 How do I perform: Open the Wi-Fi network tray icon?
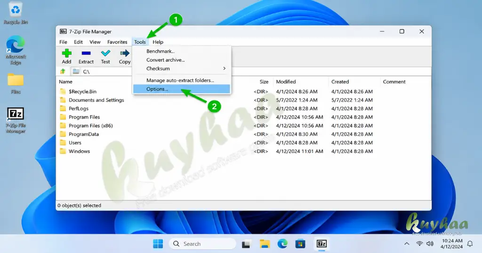coord(419,244)
